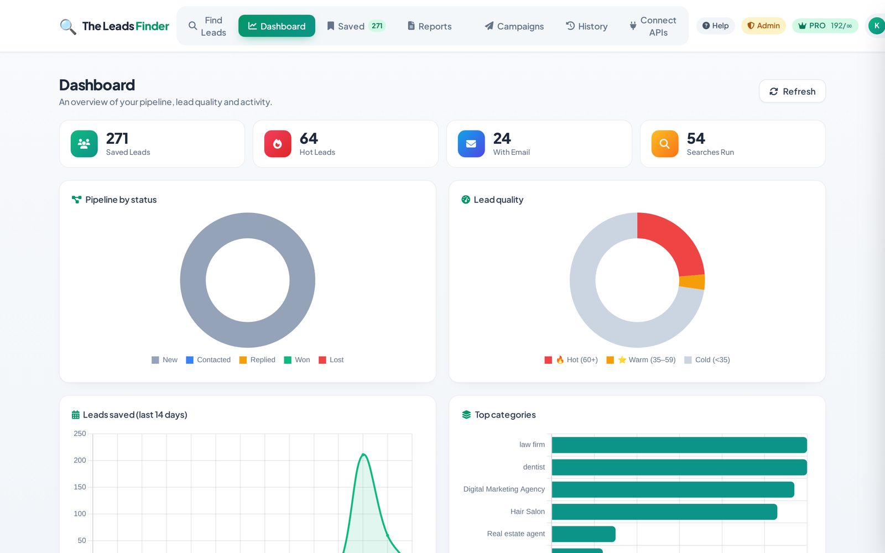Click the Leads saved calendar icon
Viewport: 885px width, 553px height.
[76, 415]
